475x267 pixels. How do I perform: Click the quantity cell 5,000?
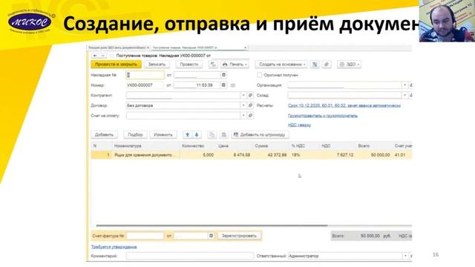click(x=198, y=155)
